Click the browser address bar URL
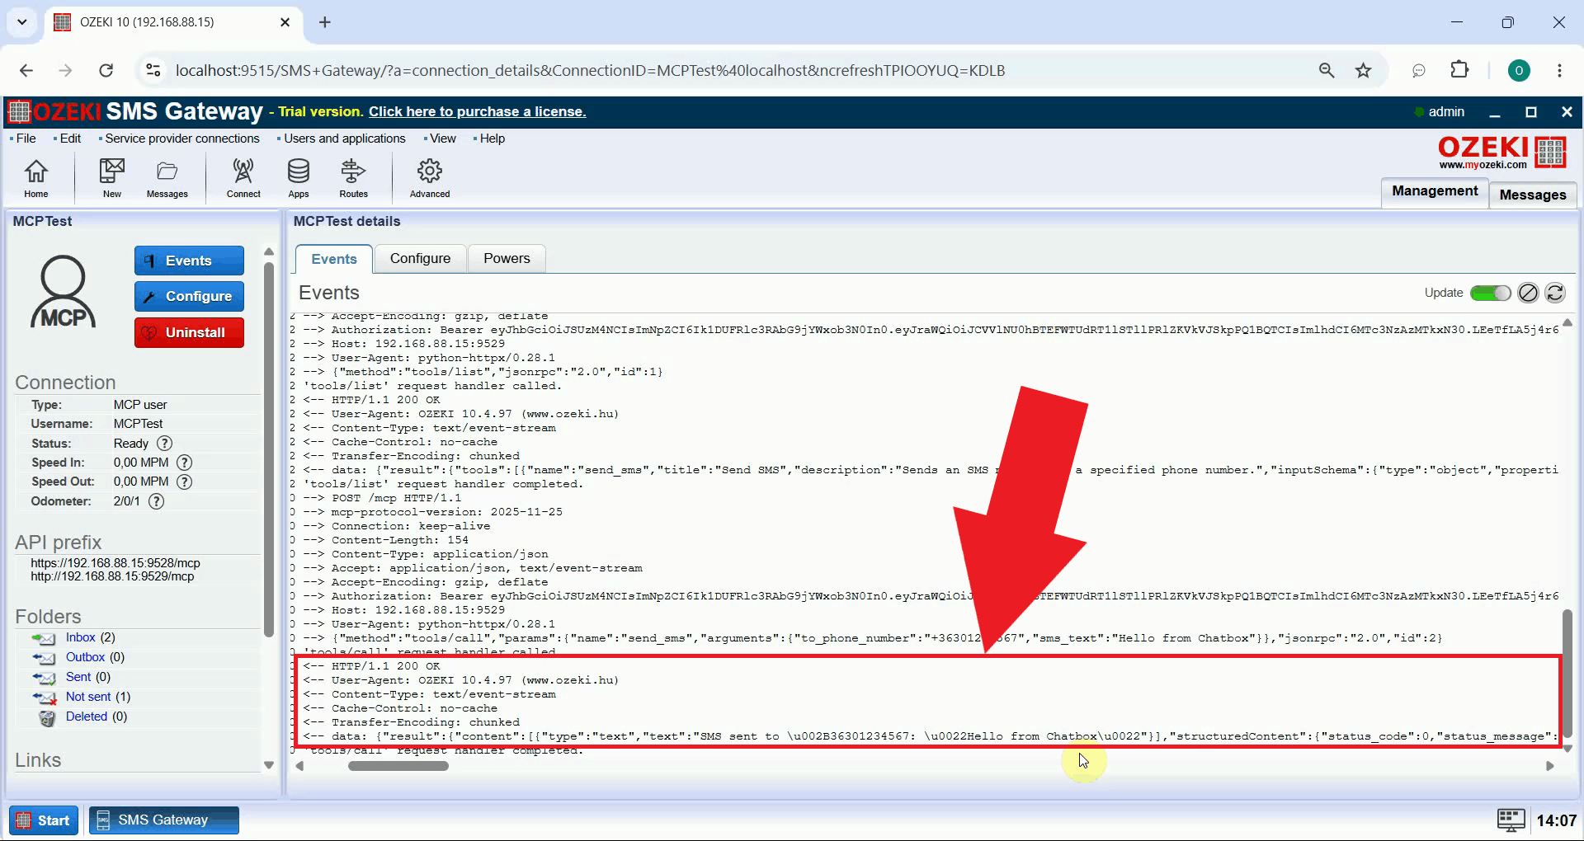The image size is (1584, 841). [x=590, y=71]
